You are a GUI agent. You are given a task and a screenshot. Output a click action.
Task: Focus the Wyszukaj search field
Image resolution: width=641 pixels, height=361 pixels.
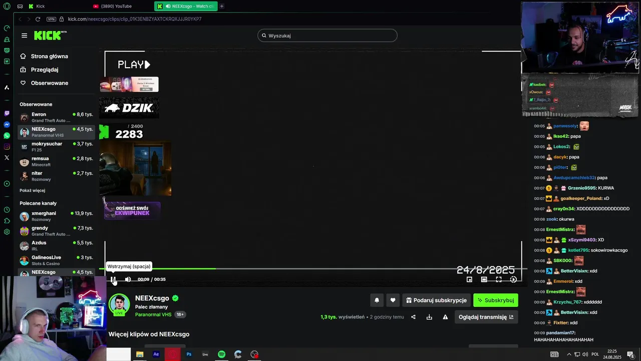point(328,36)
